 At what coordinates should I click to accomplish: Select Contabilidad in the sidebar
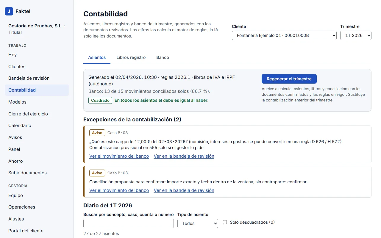click(37, 90)
